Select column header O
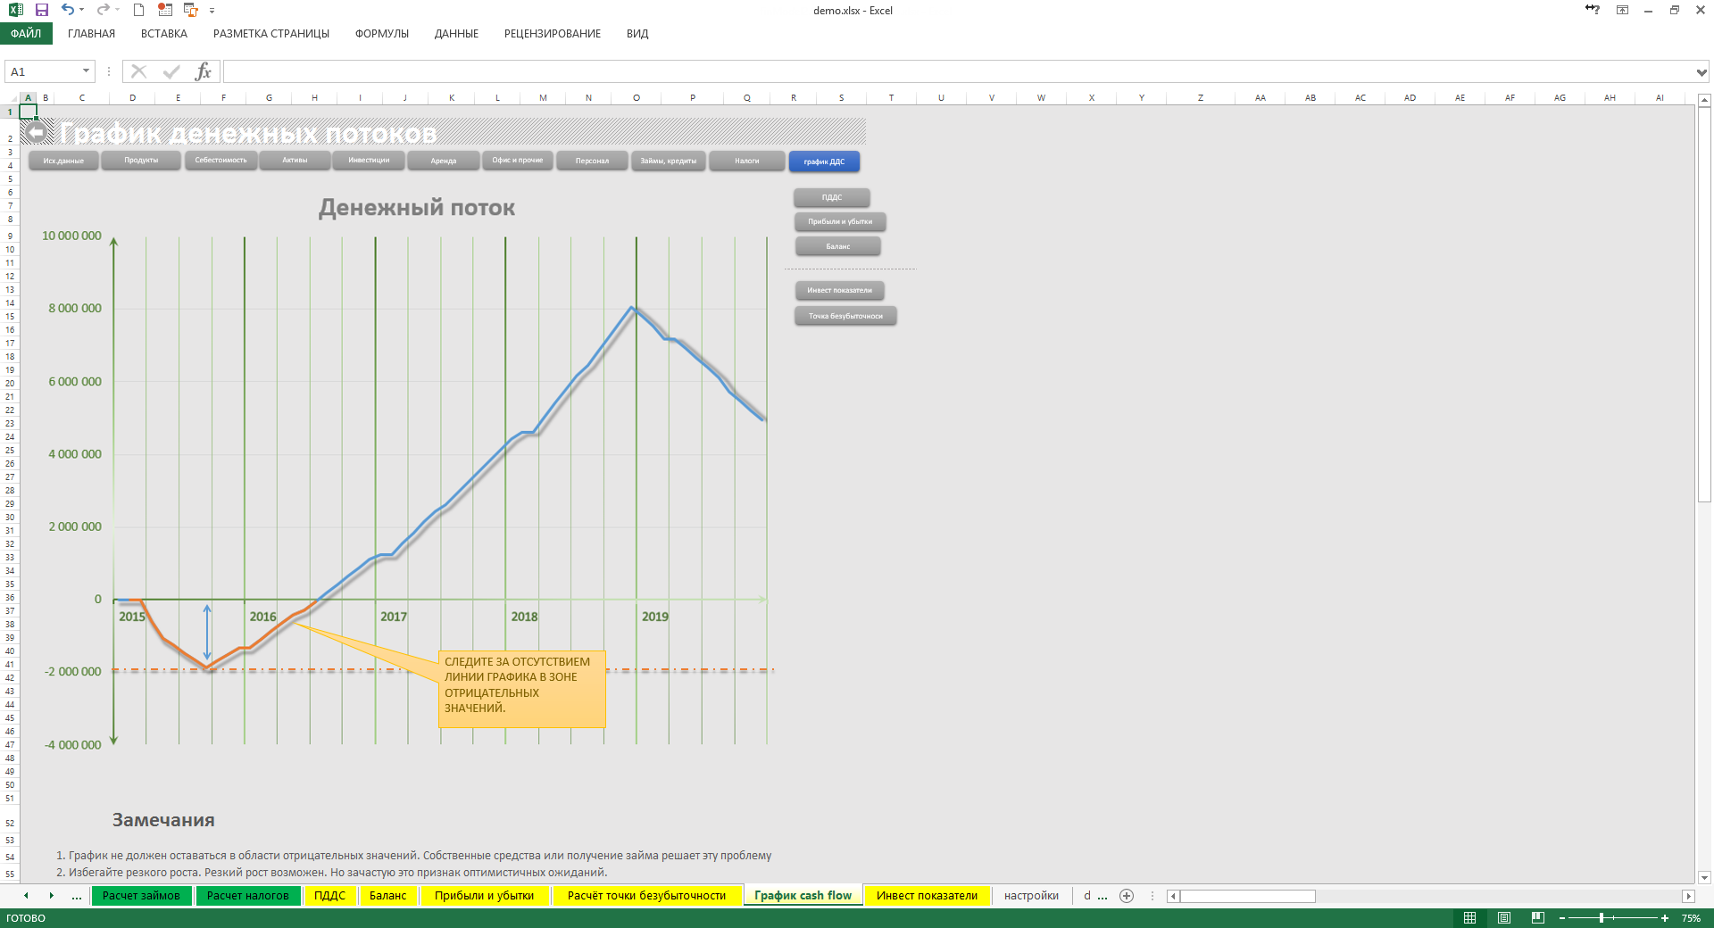The height and width of the screenshot is (928, 1714). tap(637, 98)
